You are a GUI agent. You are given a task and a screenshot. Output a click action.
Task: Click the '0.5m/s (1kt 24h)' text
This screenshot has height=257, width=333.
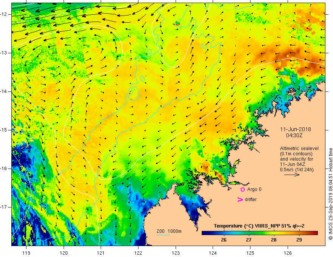click(x=297, y=170)
